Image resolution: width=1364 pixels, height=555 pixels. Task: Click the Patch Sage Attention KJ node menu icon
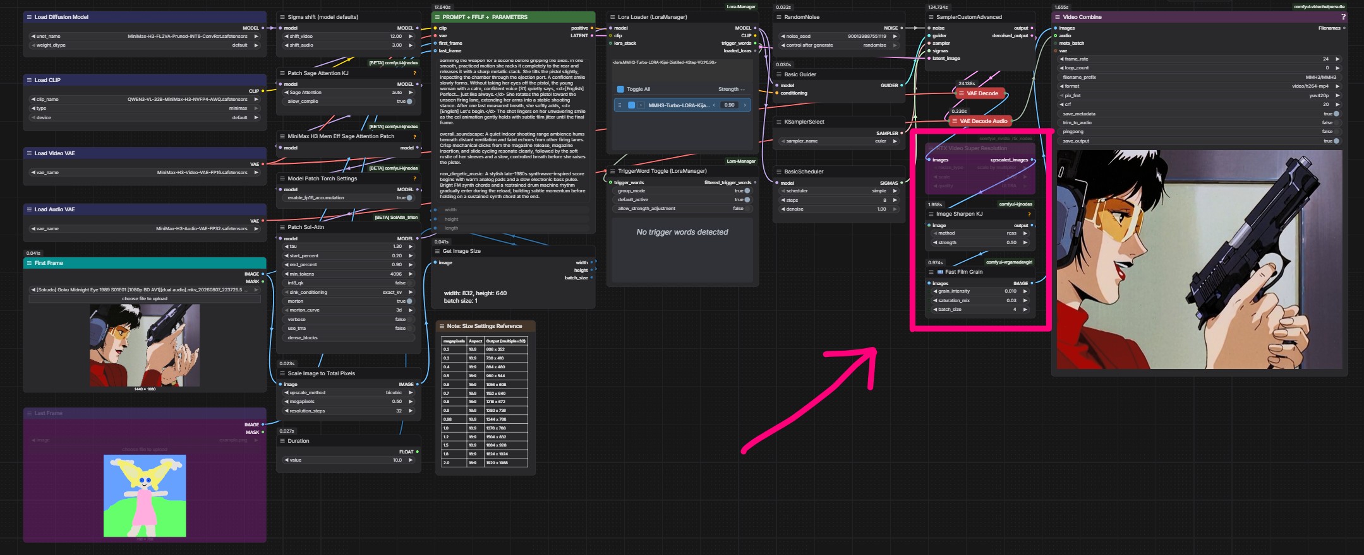click(x=282, y=73)
